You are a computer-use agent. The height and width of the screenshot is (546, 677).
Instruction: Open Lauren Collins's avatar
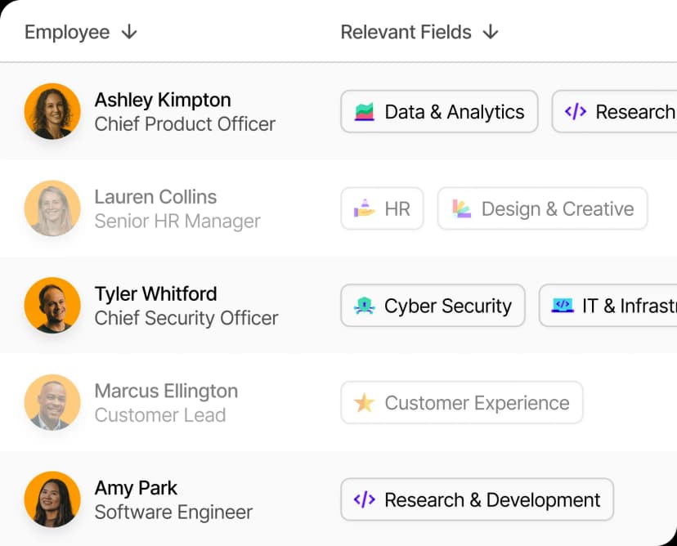pos(52,208)
